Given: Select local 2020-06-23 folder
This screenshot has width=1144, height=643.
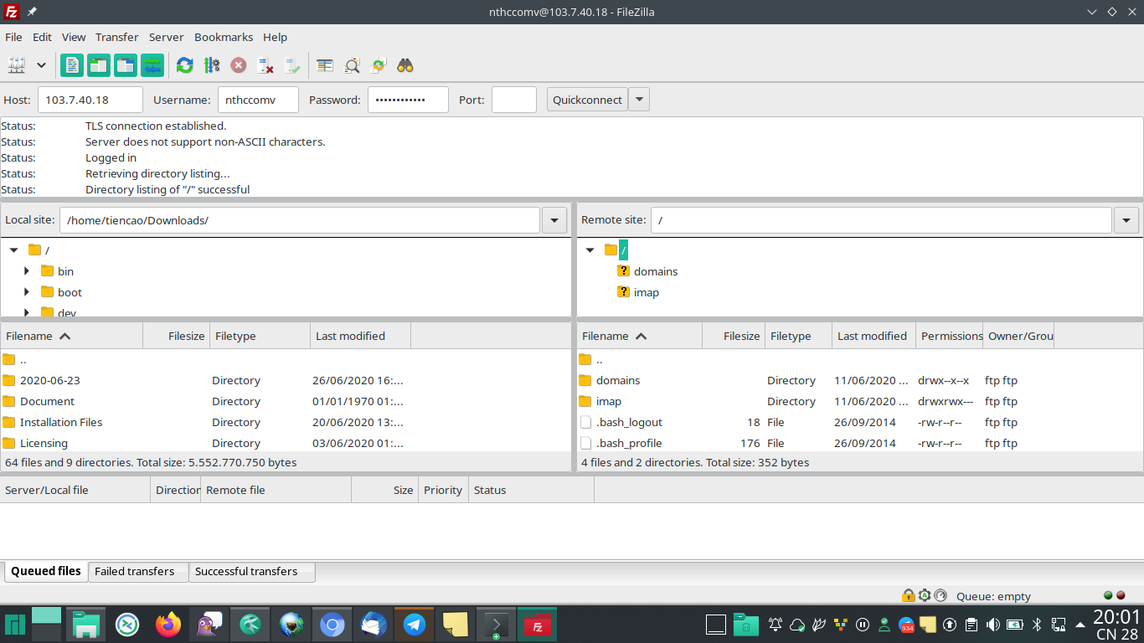Looking at the screenshot, I should [50, 380].
